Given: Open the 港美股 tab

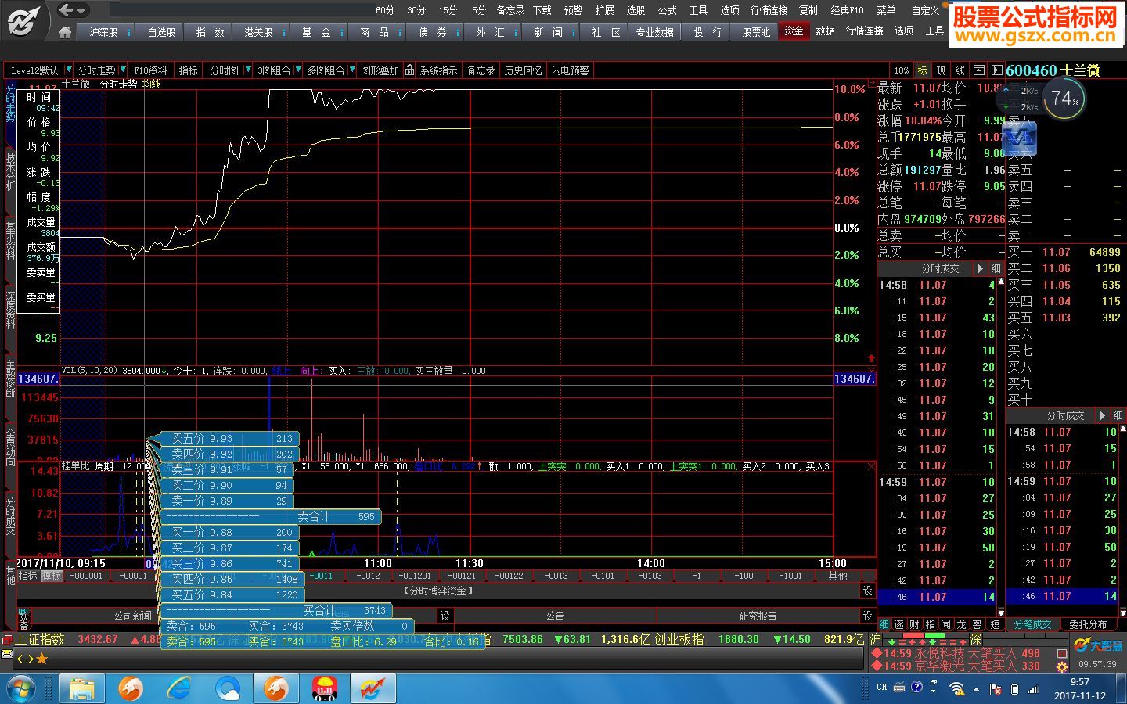Looking at the screenshot, I should (x=258, y=32).
